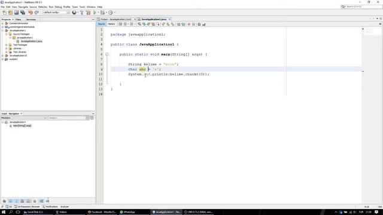Select JavaApplication1.java file in project tree

coord(31,41)
